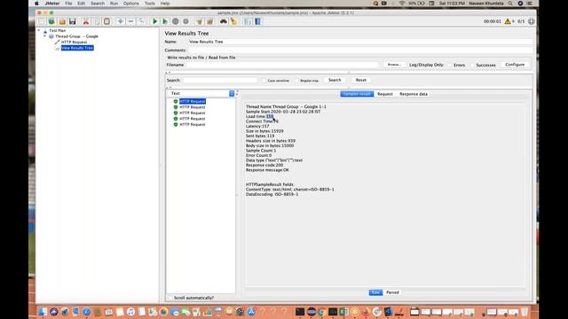Open the Search menu
The width and height of the screenshot is (568, 319).
click(x=98, y=4)
